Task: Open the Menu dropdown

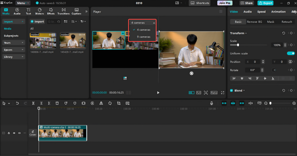Action: point(23,3)
